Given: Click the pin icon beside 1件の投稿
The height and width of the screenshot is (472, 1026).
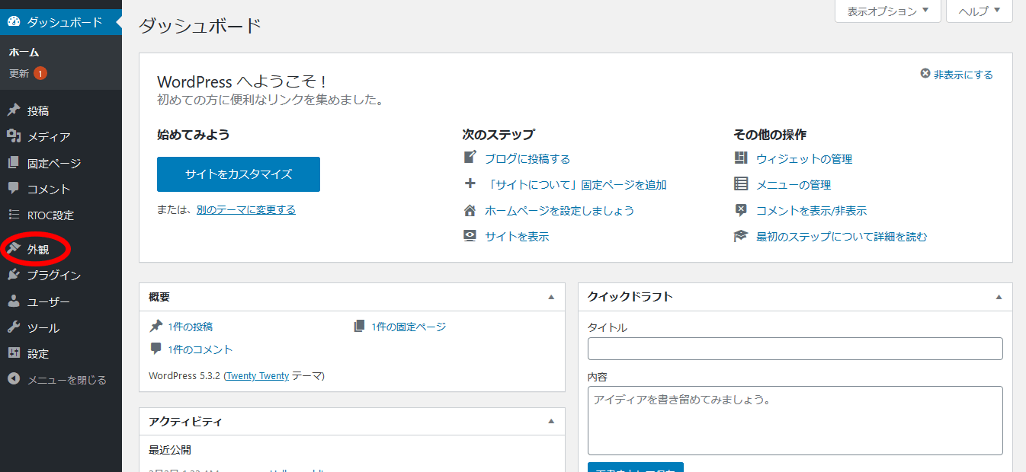Looking at the screenshot, I should tap(156, 326).
